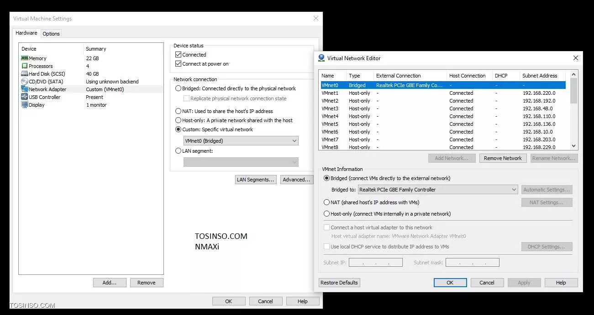The width and height of the screenshot is (594, 315).
Task: Toggle Connect a host virtual adapter checkbox
Action: pos(326,227)
